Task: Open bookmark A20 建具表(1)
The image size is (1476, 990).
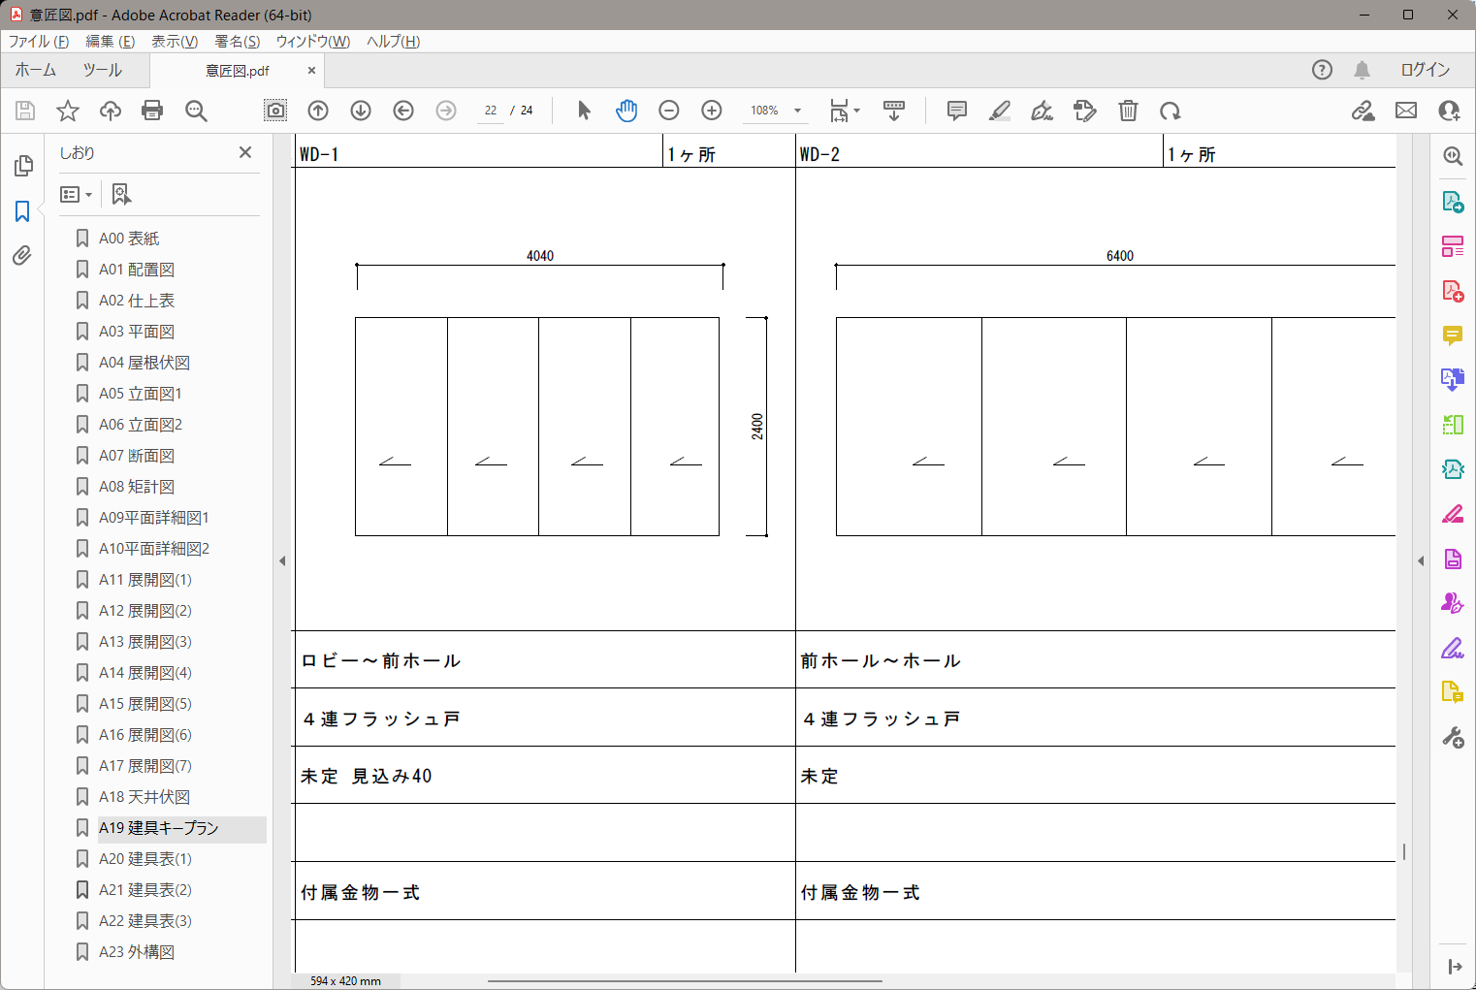Action: coord(145,859)
